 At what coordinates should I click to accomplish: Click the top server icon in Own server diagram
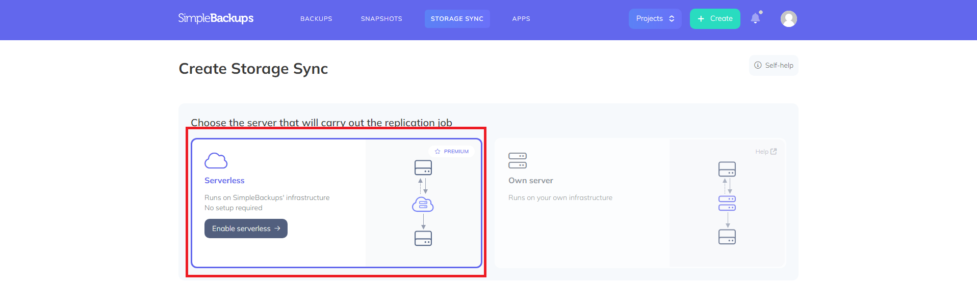coord(727,169)
